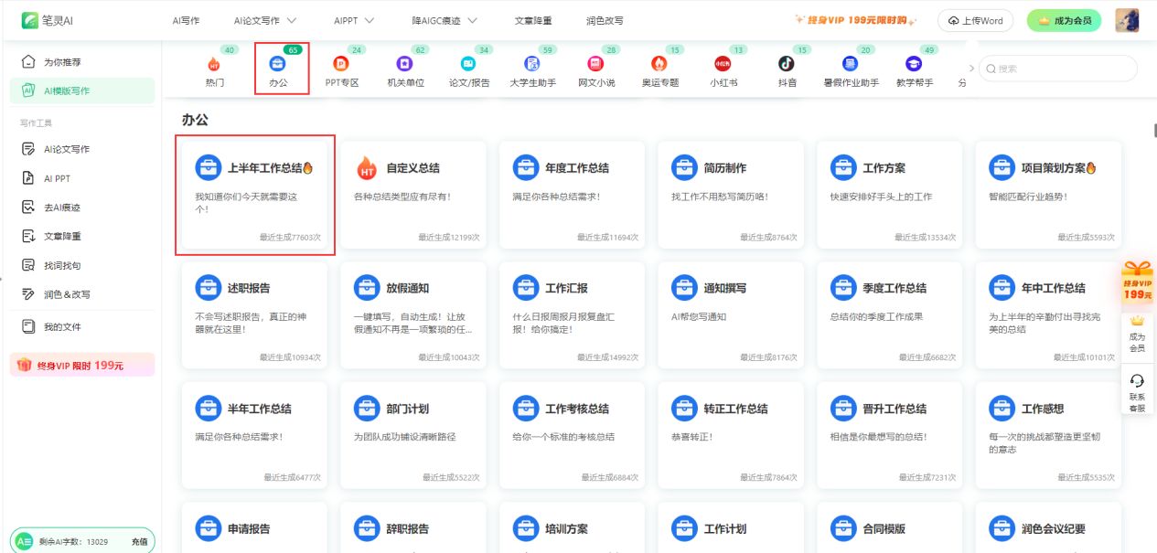Open the 上半年工作总结 template card
This screenshot has height=553, width=1157.
[x=255, y=195]
